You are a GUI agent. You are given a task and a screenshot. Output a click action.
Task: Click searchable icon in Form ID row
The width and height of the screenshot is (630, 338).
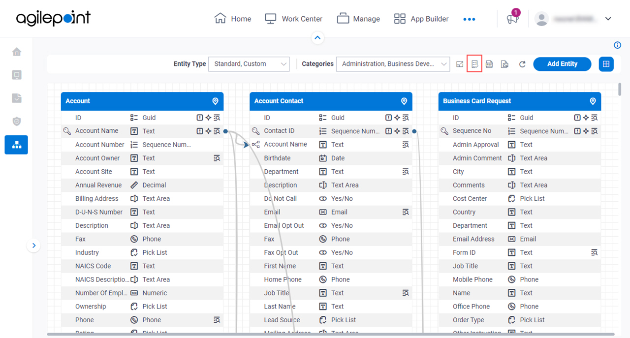click(x=594, y=252)
